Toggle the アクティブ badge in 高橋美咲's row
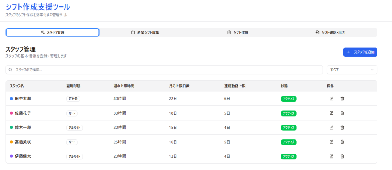 (x=289, y=142)
